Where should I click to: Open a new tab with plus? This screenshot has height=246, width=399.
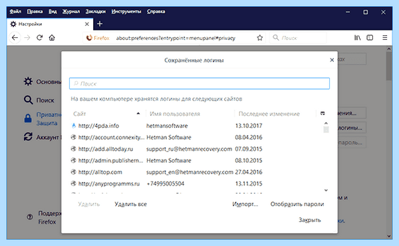100,24
